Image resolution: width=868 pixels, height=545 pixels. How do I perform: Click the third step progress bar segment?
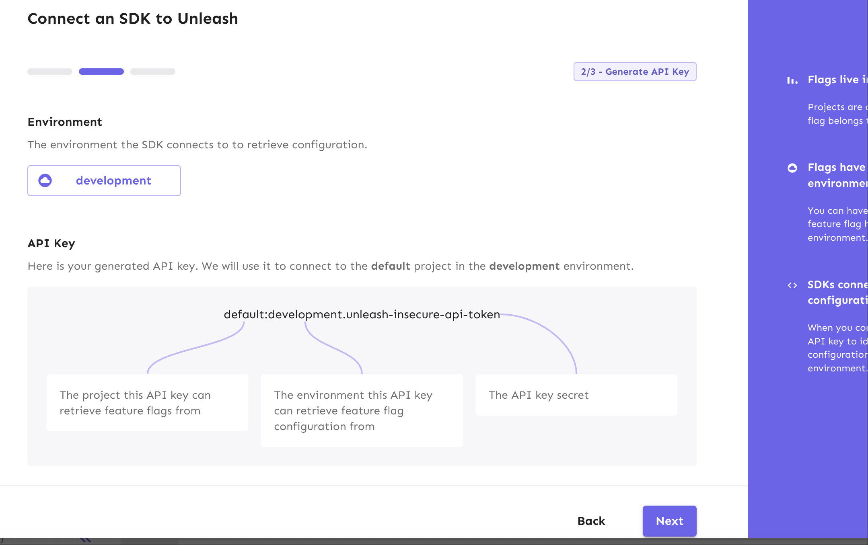tap(153, 72)
